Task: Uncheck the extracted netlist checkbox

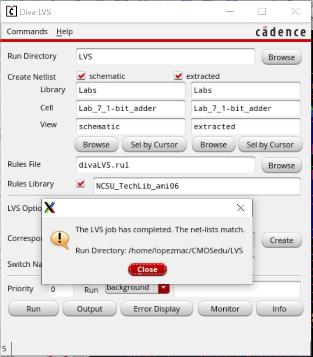Action: (178, 76)
